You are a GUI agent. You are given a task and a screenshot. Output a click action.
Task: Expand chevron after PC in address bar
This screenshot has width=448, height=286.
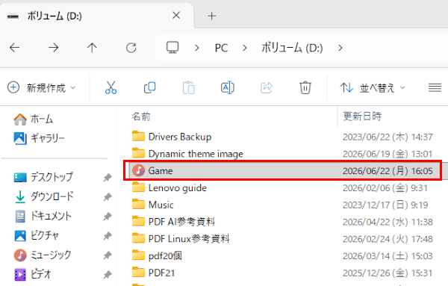245,48
